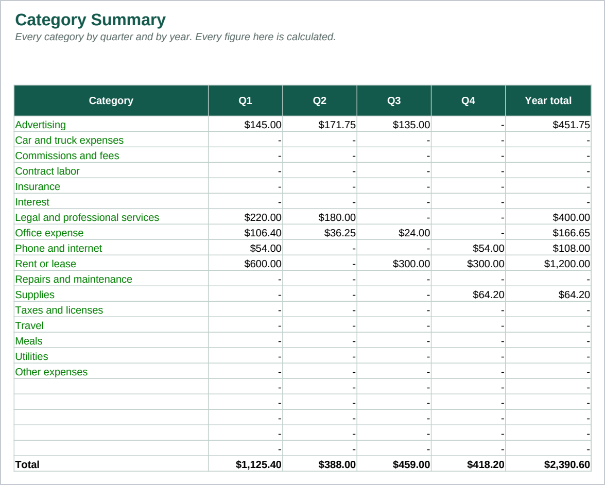Select Q4 total cell $418.20

point(469,464)
